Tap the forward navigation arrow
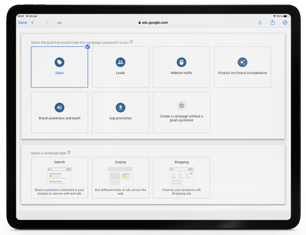The height and width of the screenshot is (235, 306). click(x=47, y=23)
